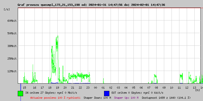Select the 60Mbit y-axis label
Screen dimensions: 203x101
click(x=12, y=21)
